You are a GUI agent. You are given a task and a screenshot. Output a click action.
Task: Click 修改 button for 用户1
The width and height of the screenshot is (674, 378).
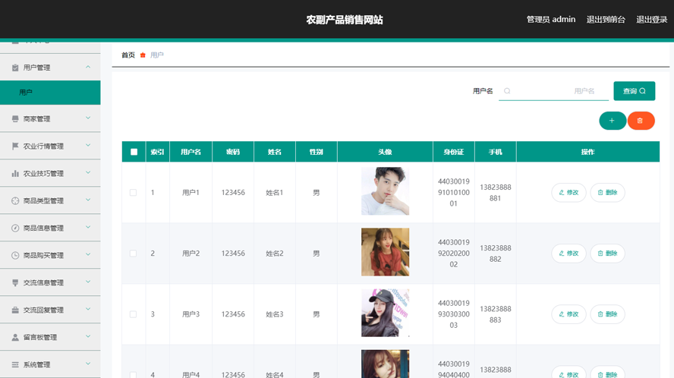pos(568,193)
